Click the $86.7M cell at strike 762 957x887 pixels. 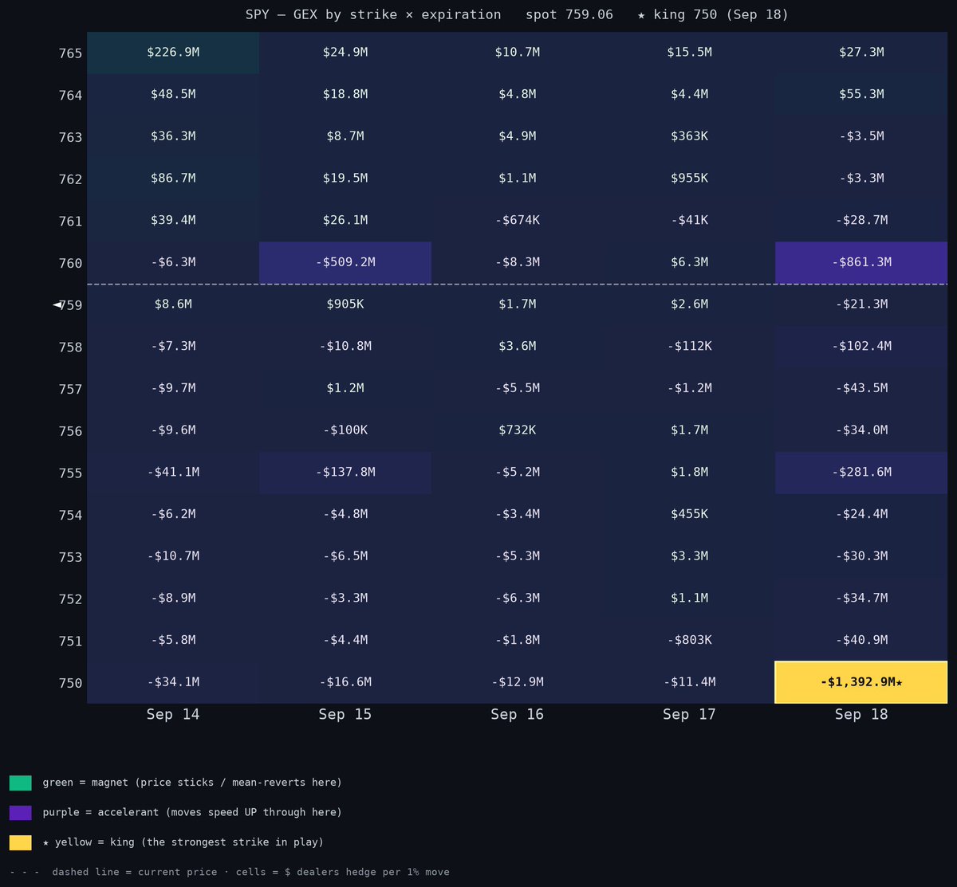173,179
